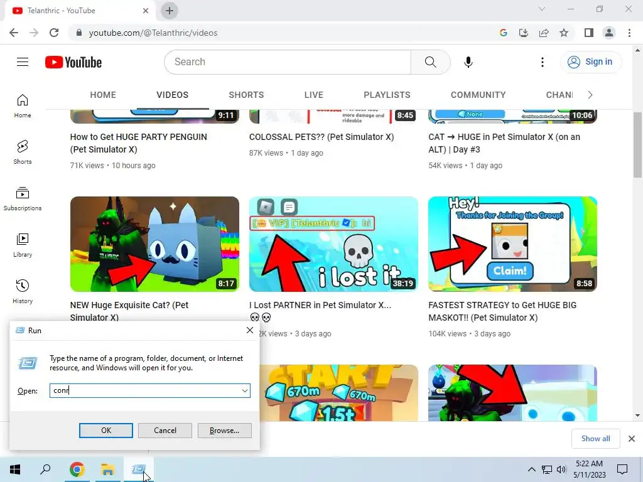
Task: Open a new Chrome tab
Action: point(170,11)
